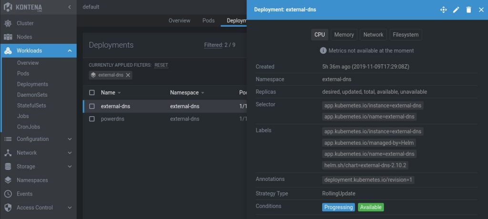Image resolution: width=488 pixels, height=219 pixels.
Task: Click the Network topology icon
Action: [8, 153]
